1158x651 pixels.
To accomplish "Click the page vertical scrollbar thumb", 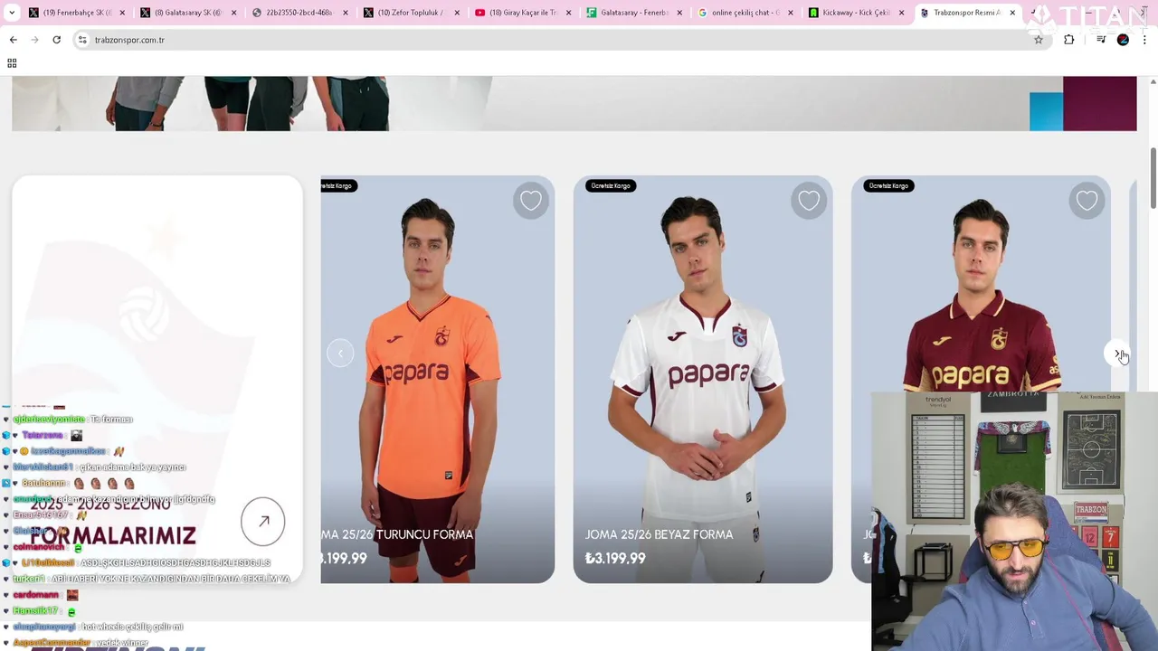I will pos(1153,178).
